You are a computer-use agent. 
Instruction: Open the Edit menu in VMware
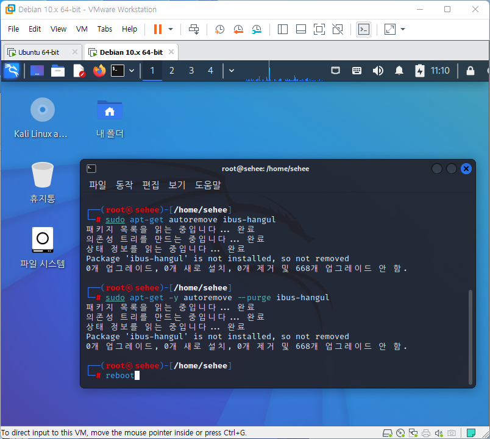click(x=35, y=29)
